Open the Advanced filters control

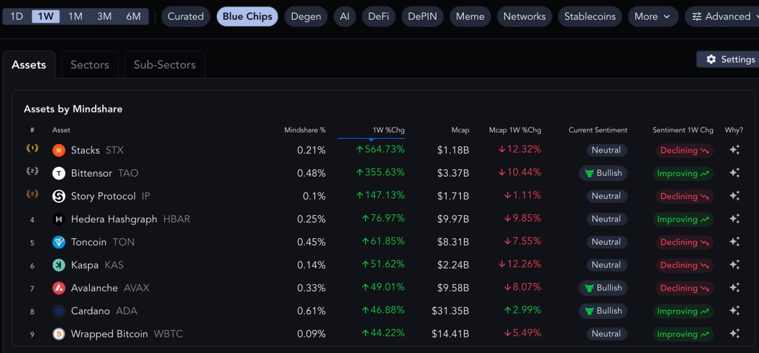721,16
